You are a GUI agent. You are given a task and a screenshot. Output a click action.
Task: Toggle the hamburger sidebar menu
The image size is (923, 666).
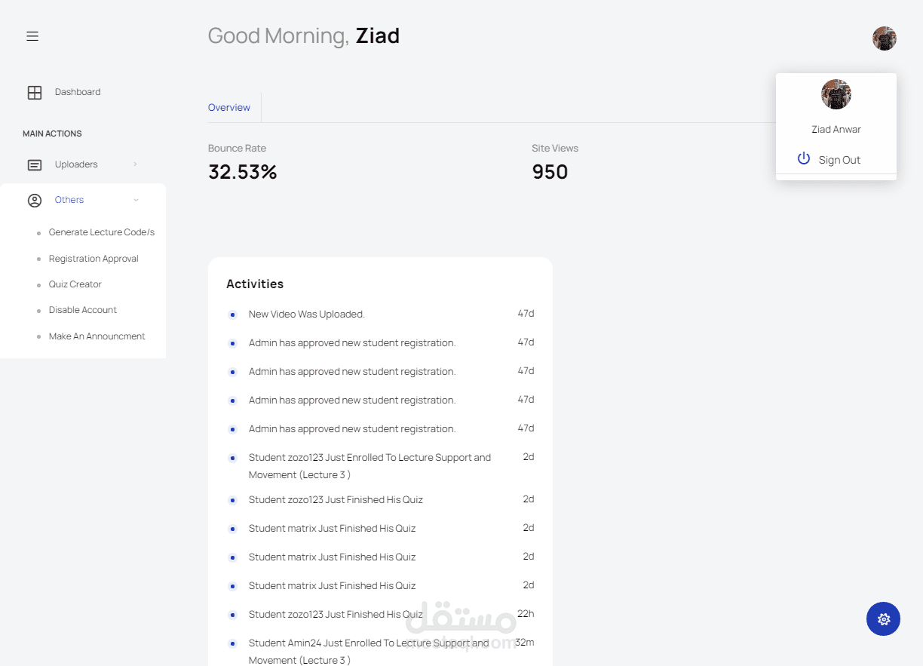(32, 36)
